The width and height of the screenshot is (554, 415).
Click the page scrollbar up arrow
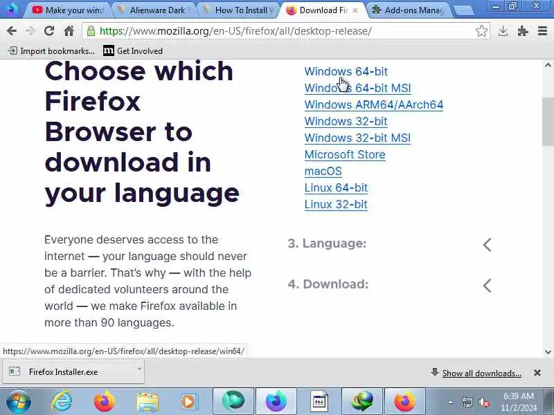coord(548,65)
